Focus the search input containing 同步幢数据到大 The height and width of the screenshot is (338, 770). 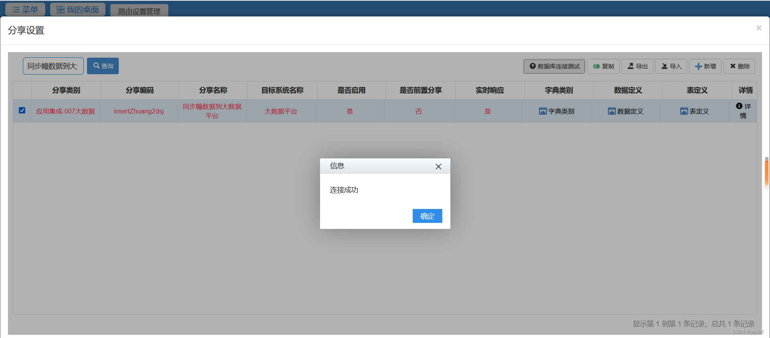pyautogui.click(x=53, y=66)
